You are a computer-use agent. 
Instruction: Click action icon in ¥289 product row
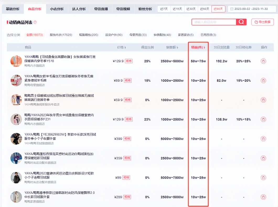[x=263, y=197]
